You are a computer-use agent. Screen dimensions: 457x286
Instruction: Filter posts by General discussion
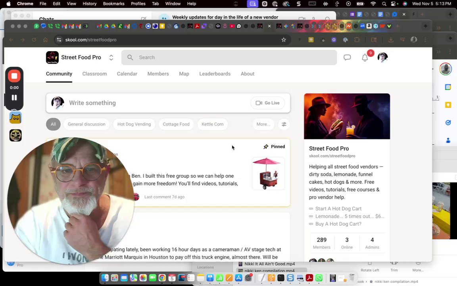[86, 124]
